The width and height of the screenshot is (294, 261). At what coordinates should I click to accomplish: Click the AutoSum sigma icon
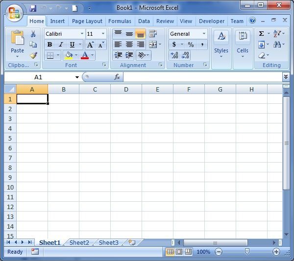[262, 34]
